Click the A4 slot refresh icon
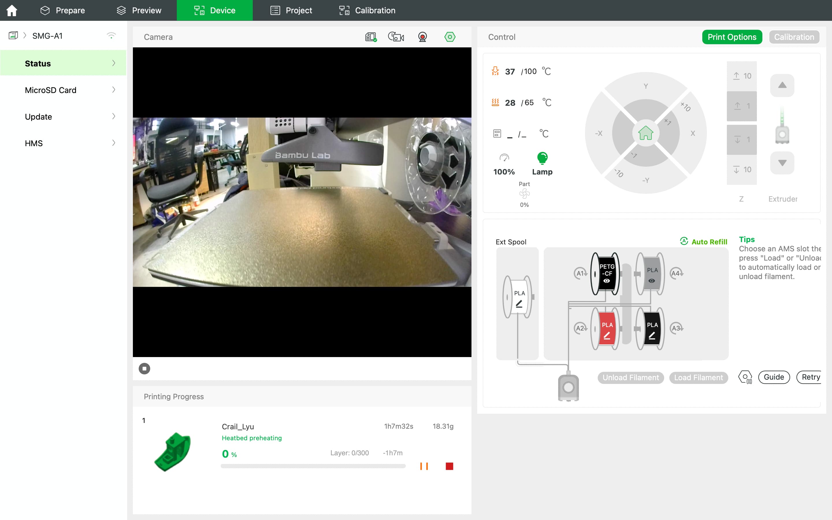The image size is (832, 520). [676, 273]
